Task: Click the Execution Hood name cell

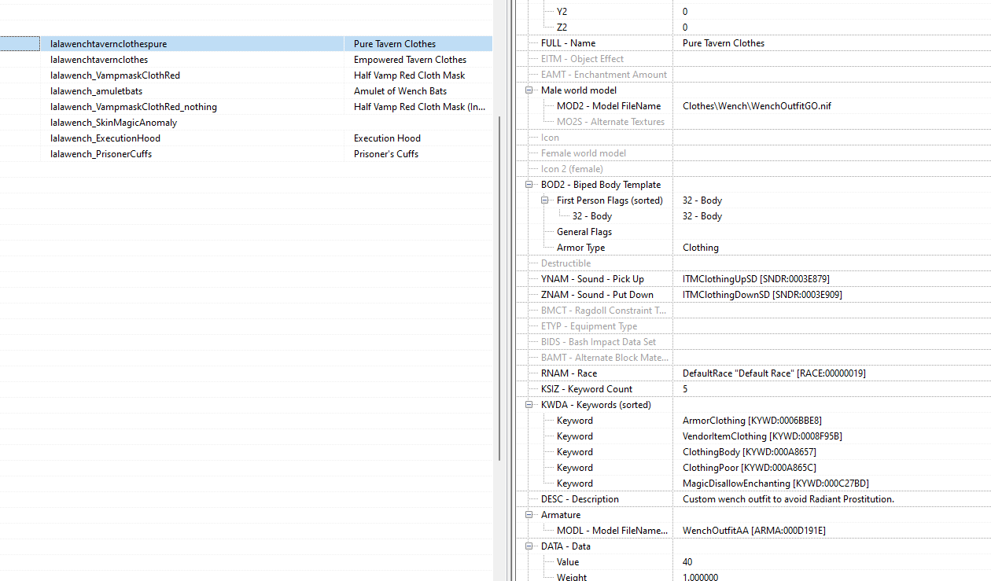Action: coord(418,138)
